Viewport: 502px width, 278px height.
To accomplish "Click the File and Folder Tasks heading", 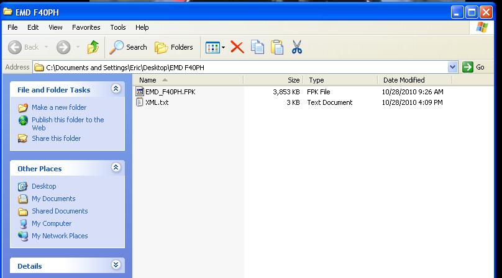I will (x=54, y=90).
